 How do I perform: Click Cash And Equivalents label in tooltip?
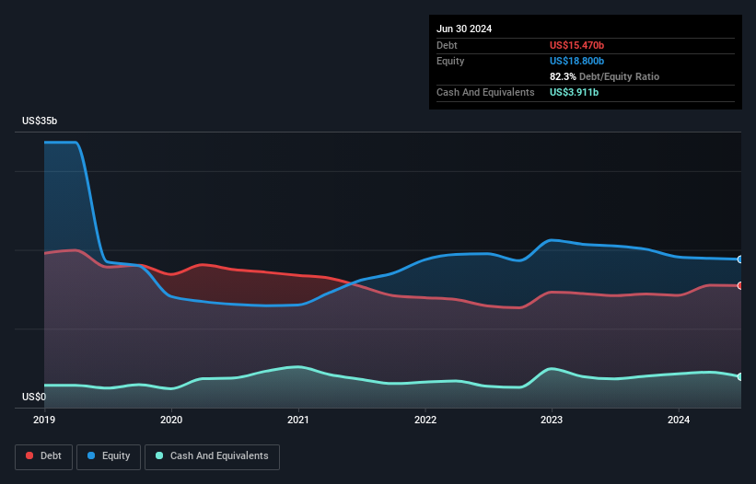pos(485,92)
